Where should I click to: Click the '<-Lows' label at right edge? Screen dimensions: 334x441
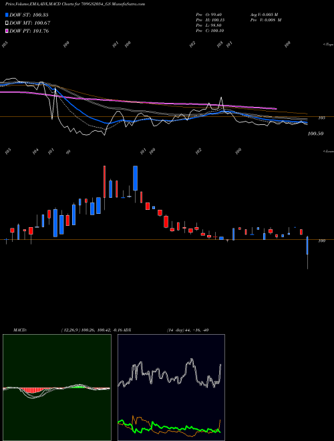coord(328,151)
